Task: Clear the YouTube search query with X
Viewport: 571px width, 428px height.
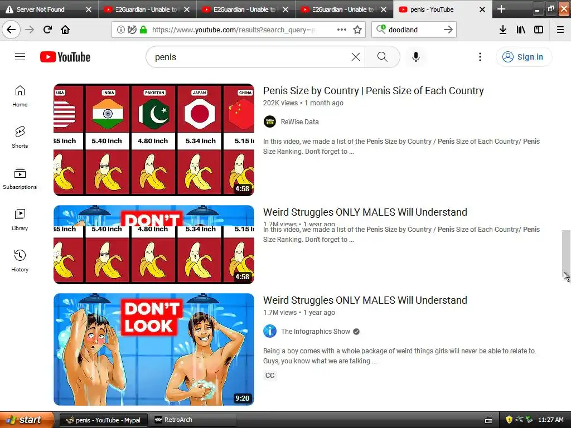Action: [x=355, y=57]
